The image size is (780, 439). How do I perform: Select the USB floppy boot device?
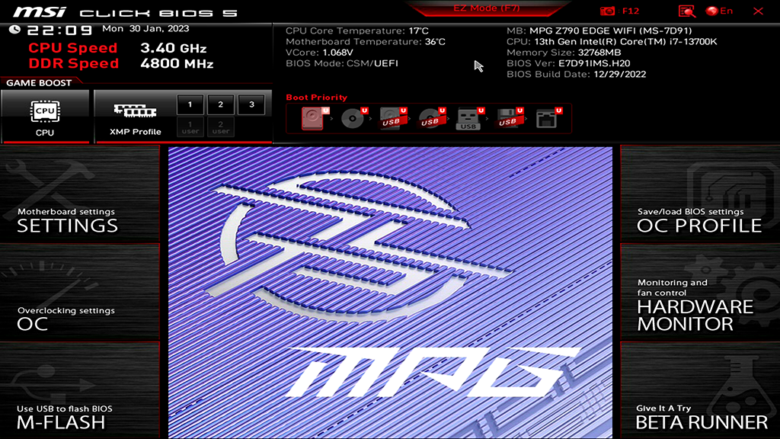tap(509, 118)
